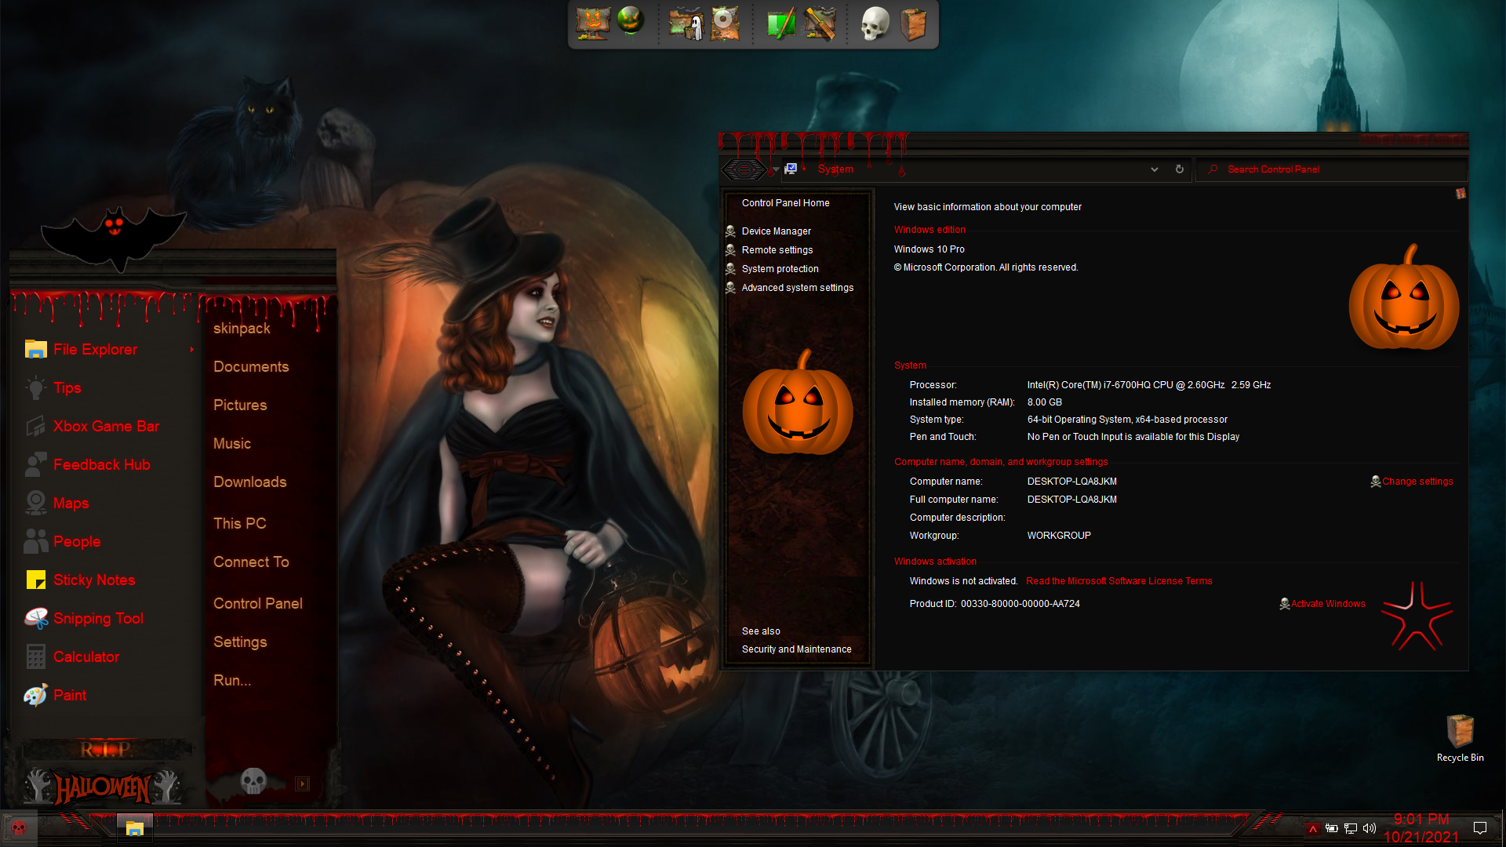
Task: Click the Change settings link
Action: 1417,482
